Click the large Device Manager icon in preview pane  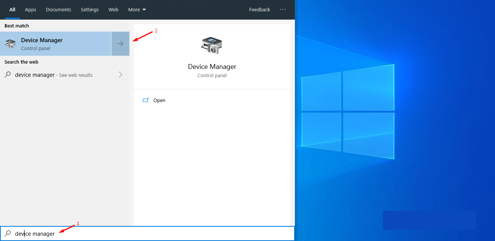pos(212,46)
